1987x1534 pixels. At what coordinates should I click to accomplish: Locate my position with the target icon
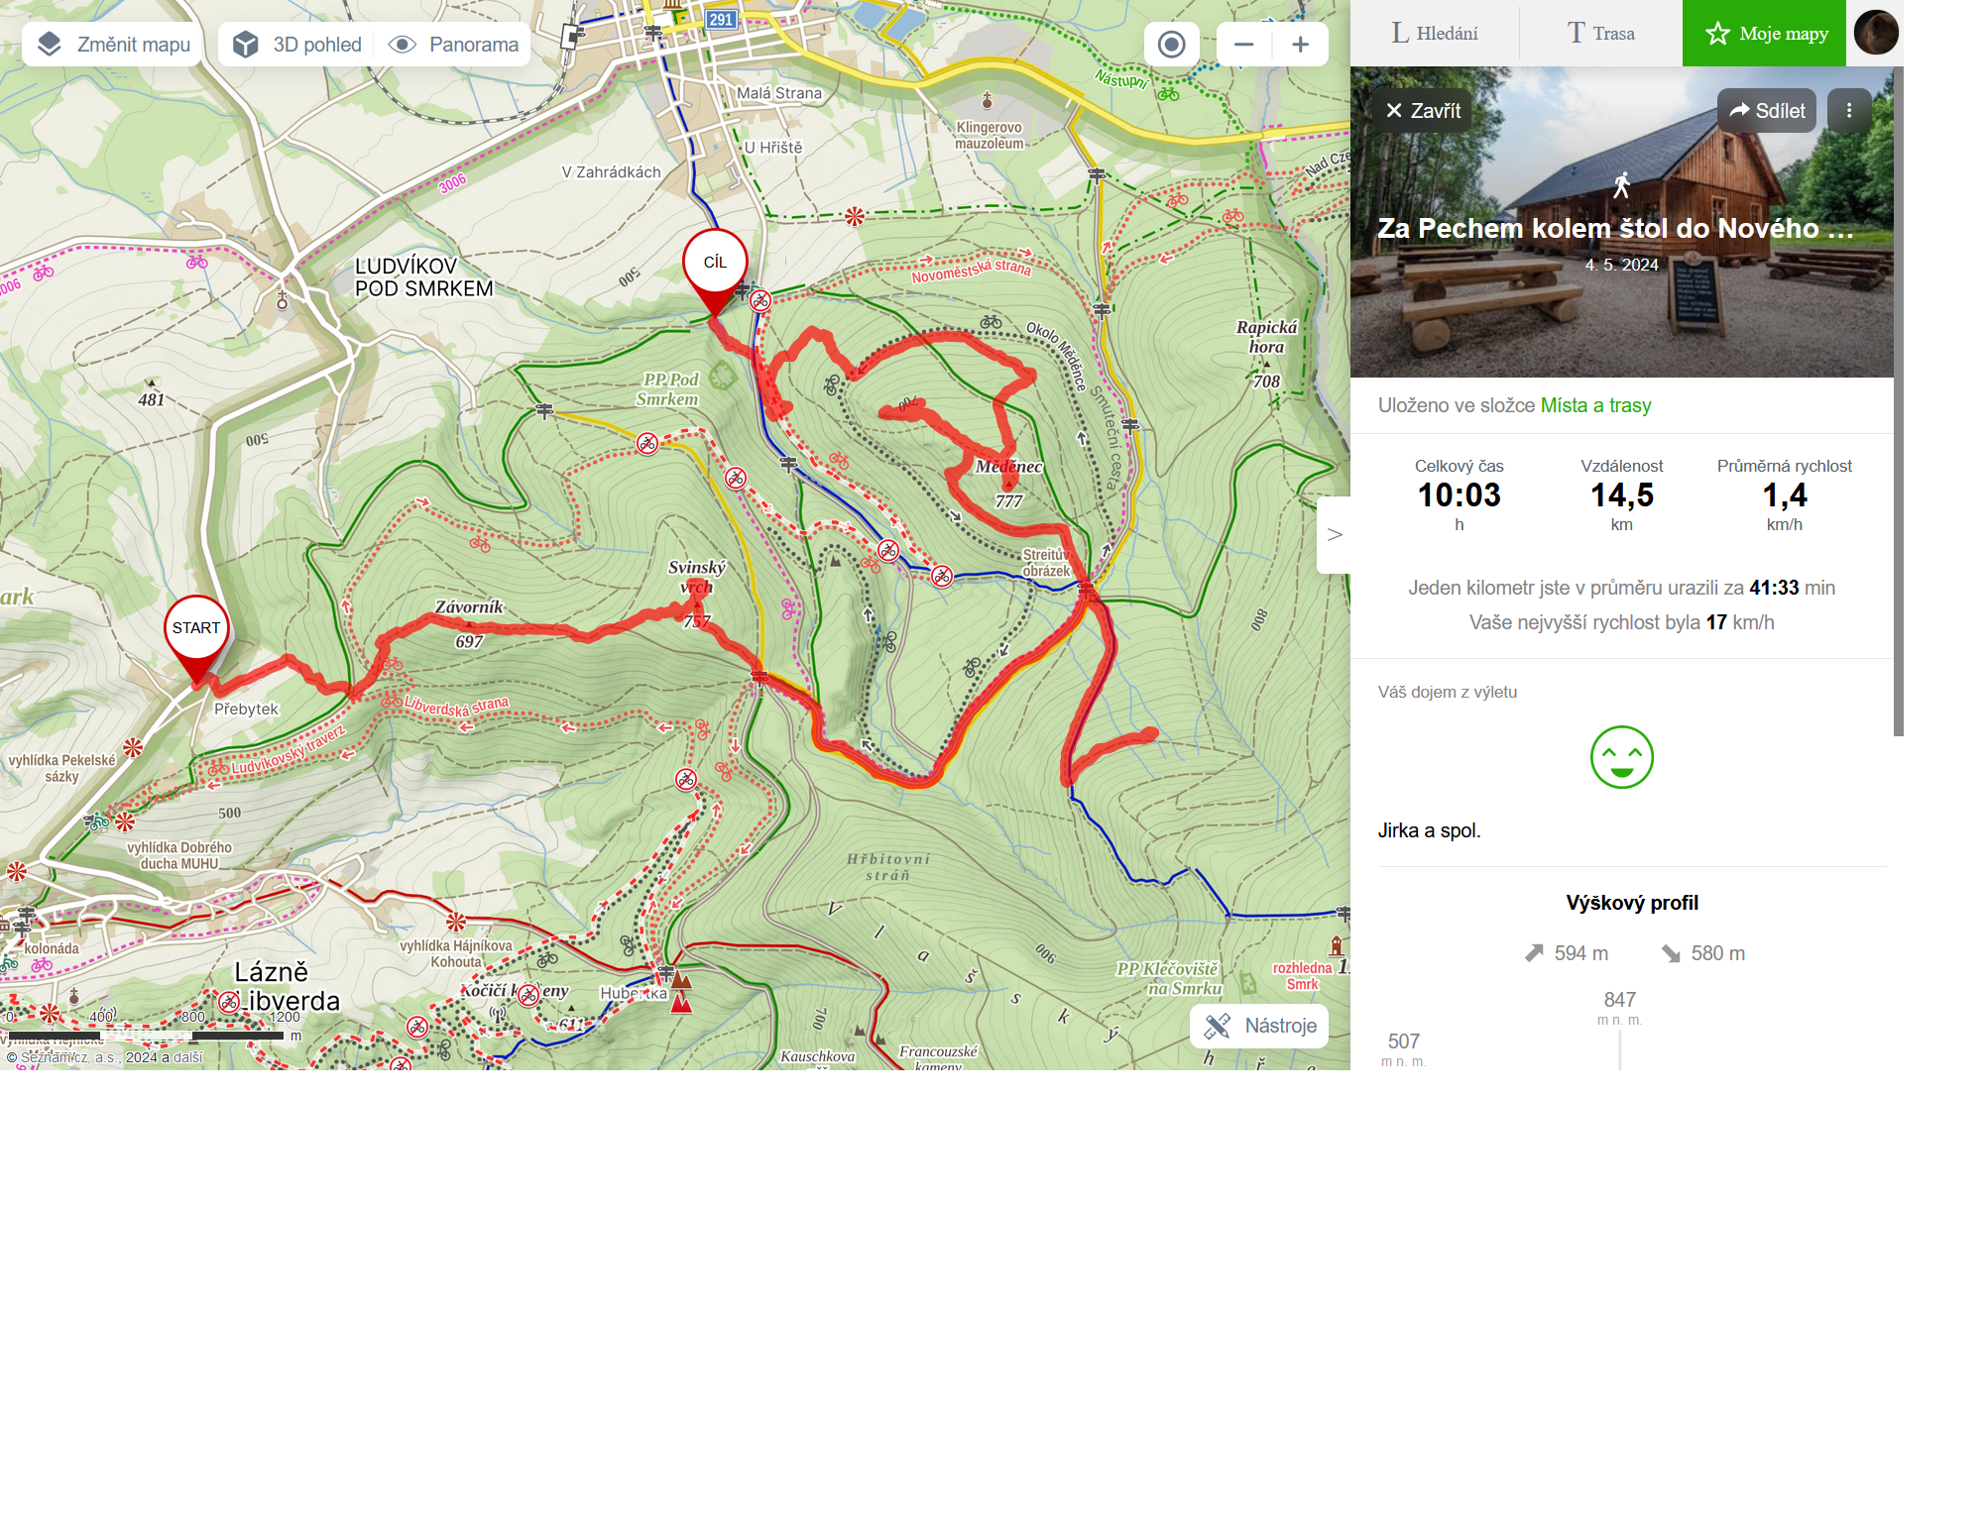pos(1171,45)
